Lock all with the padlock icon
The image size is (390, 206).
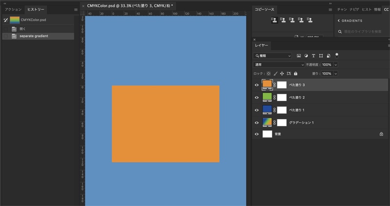295,74
